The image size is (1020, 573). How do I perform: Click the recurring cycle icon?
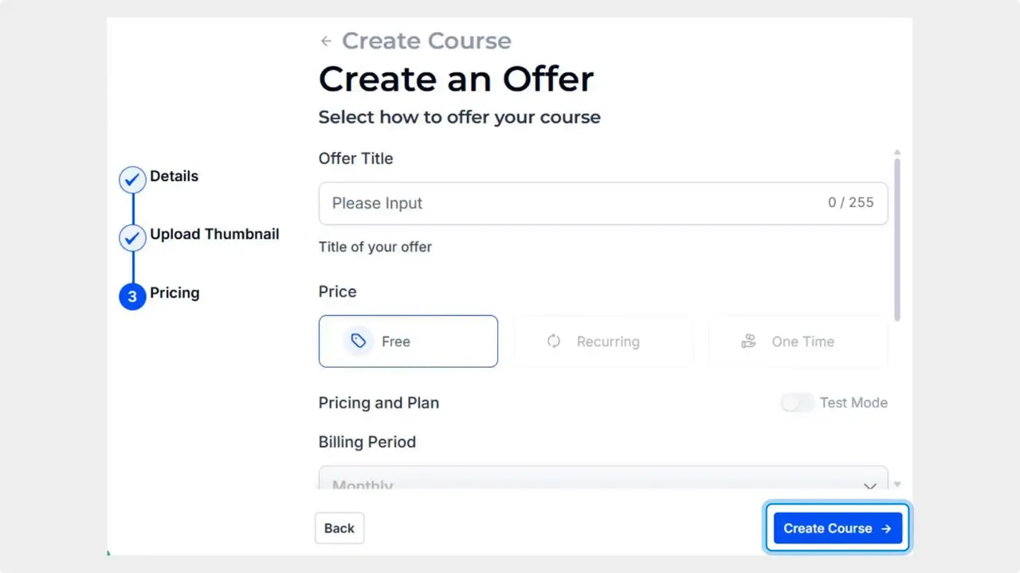coord(554,341)
